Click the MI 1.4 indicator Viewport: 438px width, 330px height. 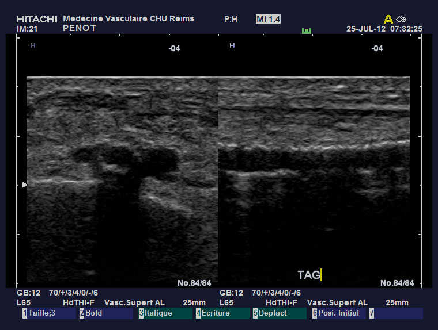tap(268, 19)
